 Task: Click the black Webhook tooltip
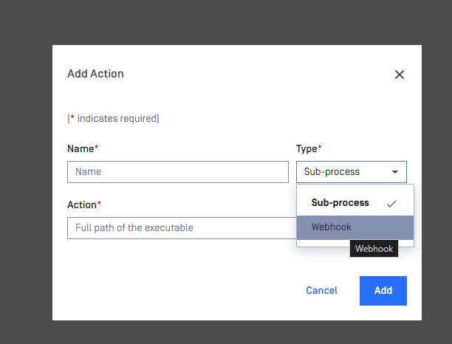[374, 248]
